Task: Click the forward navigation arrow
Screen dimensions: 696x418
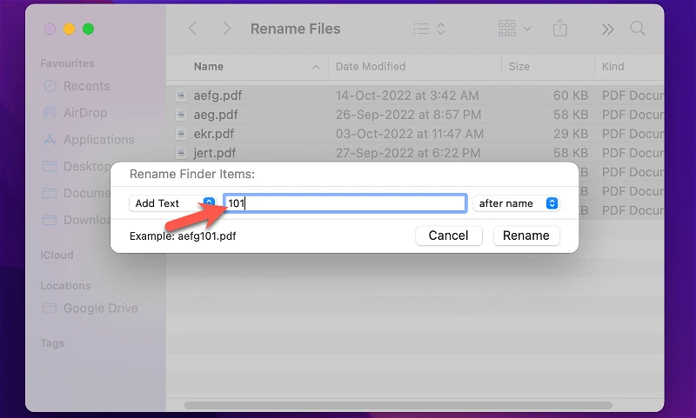Action: pos(227,29)
